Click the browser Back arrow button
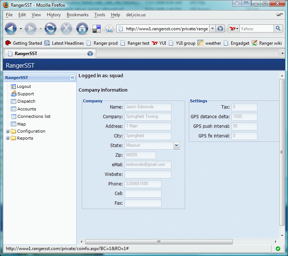 [11, 28]
